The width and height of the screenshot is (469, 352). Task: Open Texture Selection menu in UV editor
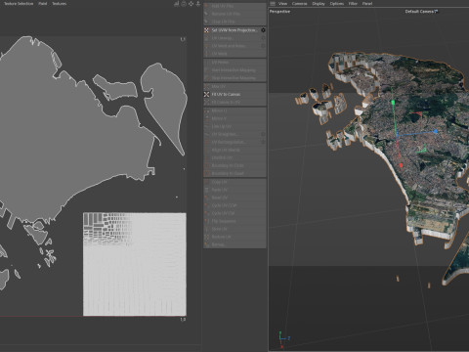pos(19,4)
